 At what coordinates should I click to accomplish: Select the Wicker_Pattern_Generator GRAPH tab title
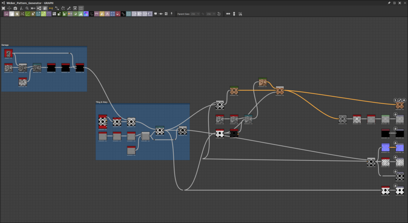29,2
